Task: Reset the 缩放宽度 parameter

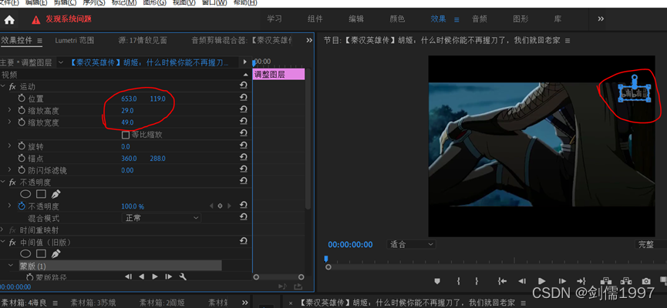Action: 244,122
